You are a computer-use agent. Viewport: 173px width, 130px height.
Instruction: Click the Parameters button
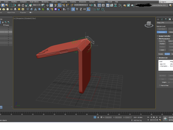[x=162, y=32]
